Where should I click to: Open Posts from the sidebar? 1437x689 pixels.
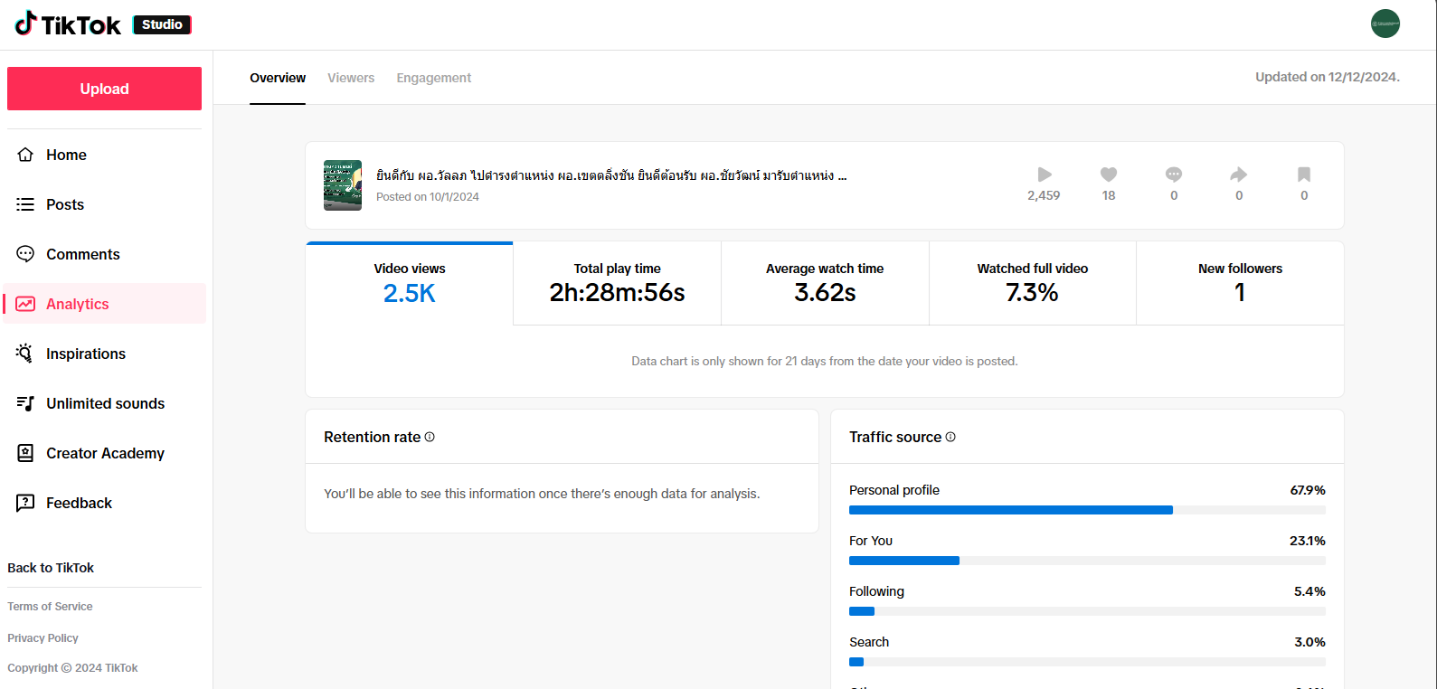pos(64,204)
